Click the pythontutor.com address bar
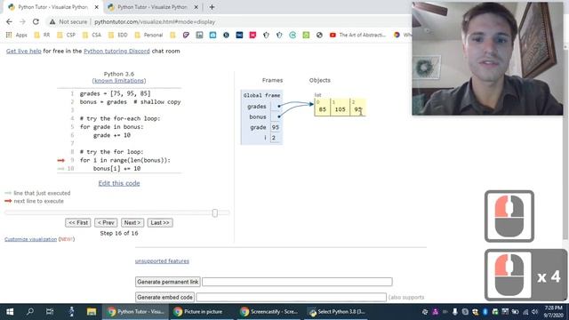 coord(155,21)
